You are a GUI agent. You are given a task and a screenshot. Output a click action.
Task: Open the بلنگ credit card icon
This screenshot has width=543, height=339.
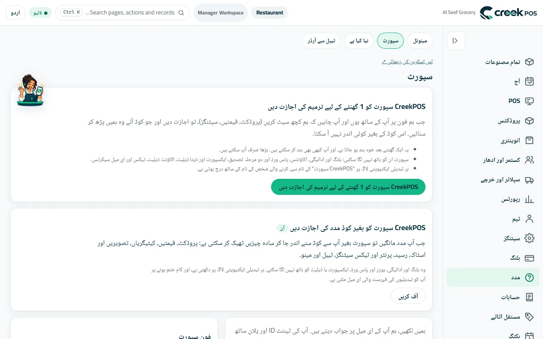[x=529, y=258]
